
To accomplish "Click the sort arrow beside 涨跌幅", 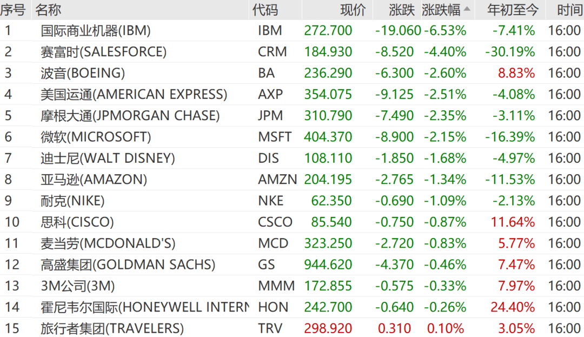I will (467, 9).
